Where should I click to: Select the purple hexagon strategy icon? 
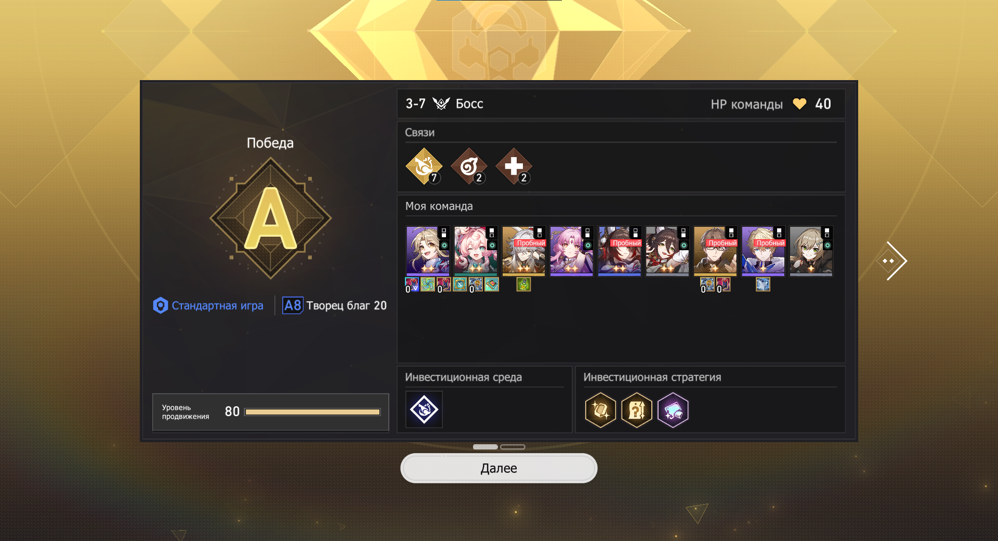click(x=673, y=410)
